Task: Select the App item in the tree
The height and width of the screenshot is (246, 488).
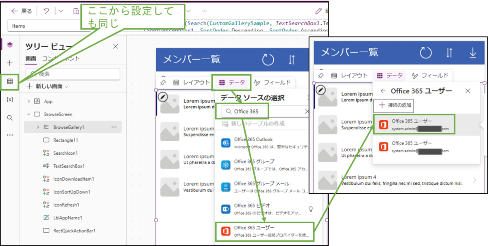Action: click(48, 101)
